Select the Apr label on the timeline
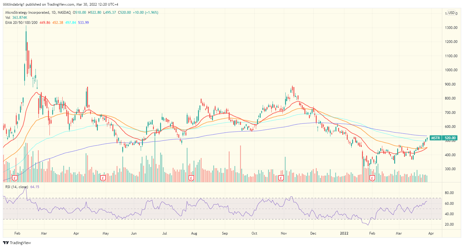Viewport: 464px width, 248px height. click(431, 233)
